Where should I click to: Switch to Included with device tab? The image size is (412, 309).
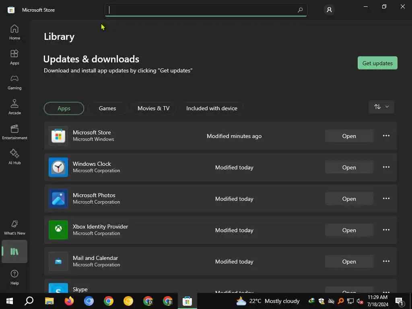[x=212, y=108]
